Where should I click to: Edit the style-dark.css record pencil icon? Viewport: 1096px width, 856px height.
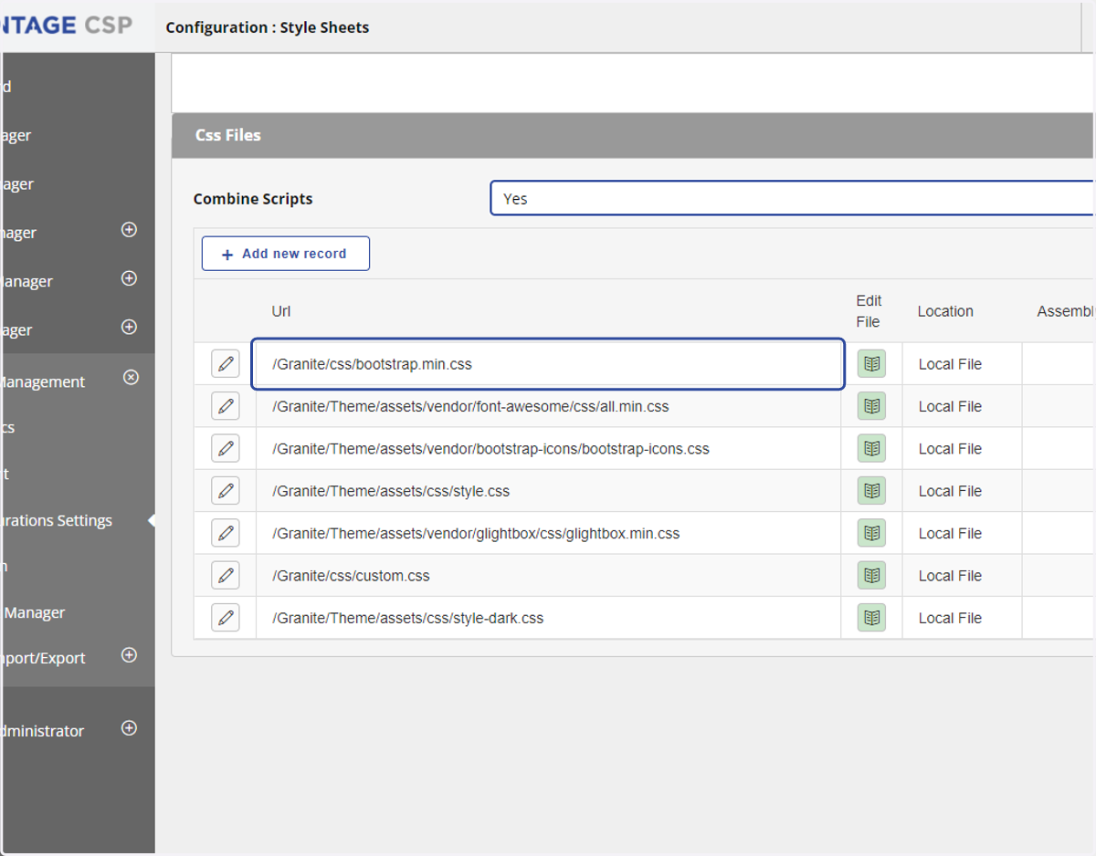pyautogui.click(x=226, y=618)
